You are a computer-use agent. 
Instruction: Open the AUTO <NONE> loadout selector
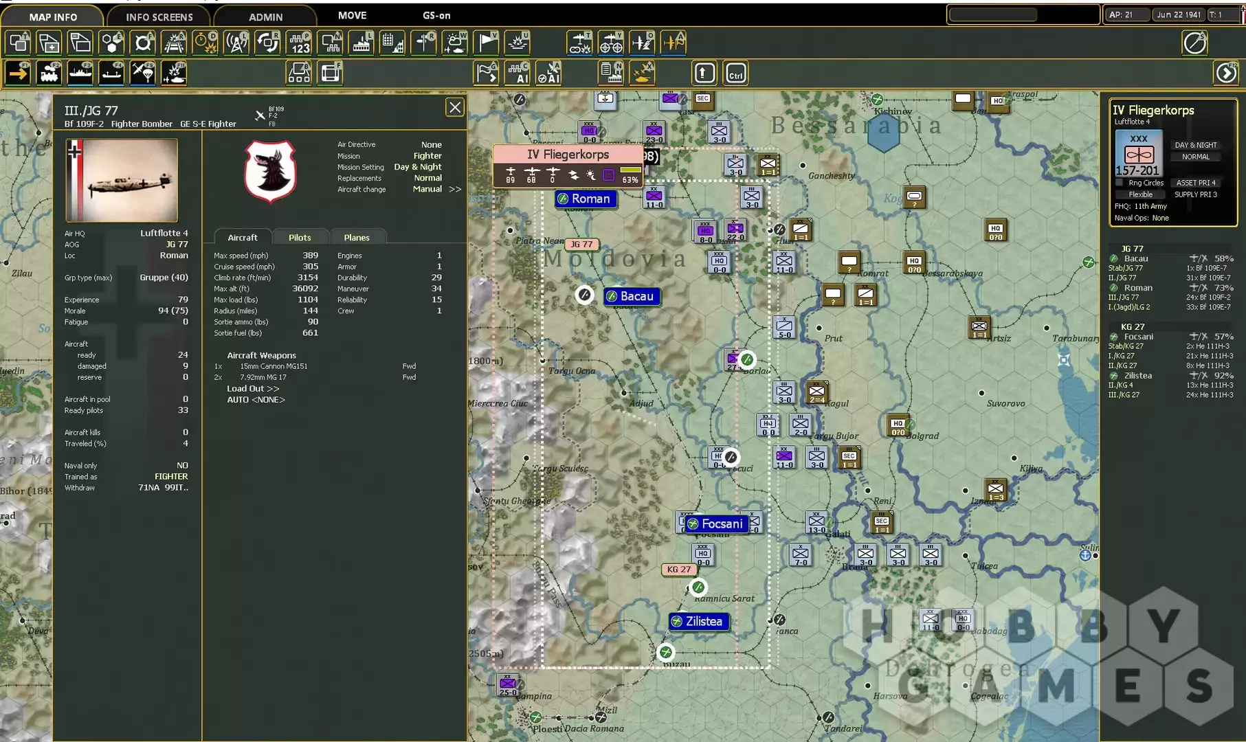click(256, 400)
